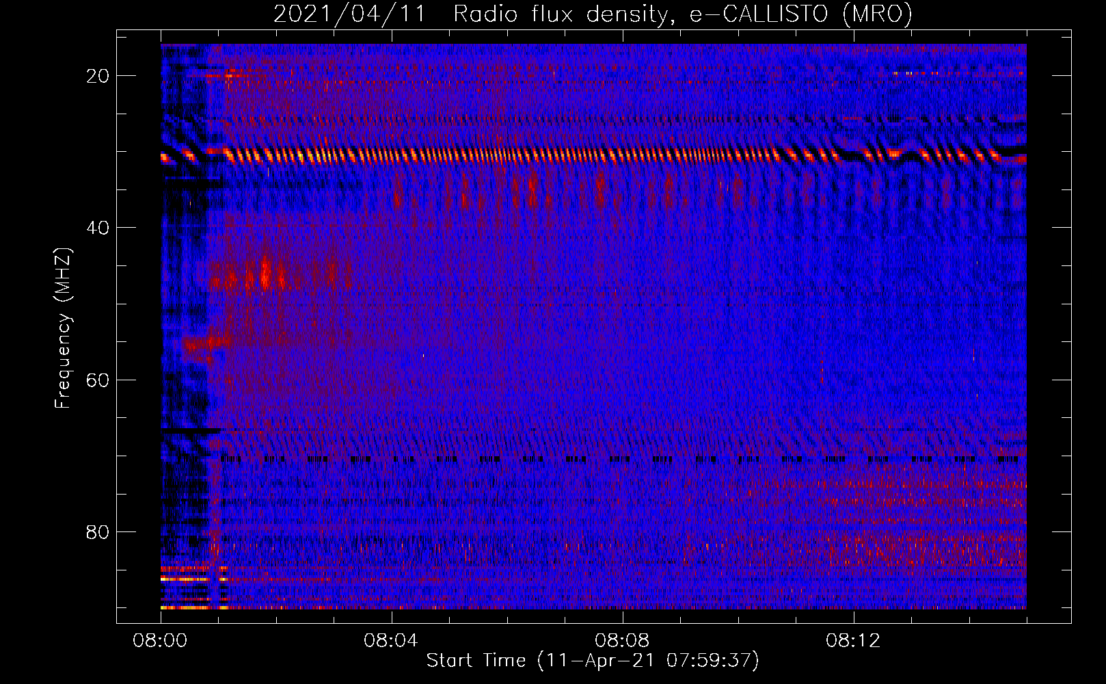The width and height of the screenshot is (1106, 684).
Task: Click the 08:08 time tick label
Action: tap(622, 641)
